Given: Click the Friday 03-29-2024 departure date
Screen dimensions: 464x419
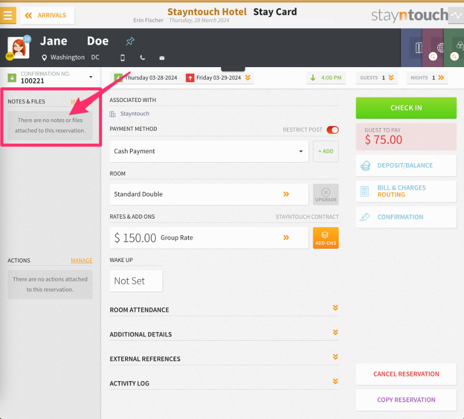Looking at the screenshot, I should point(218,78).
